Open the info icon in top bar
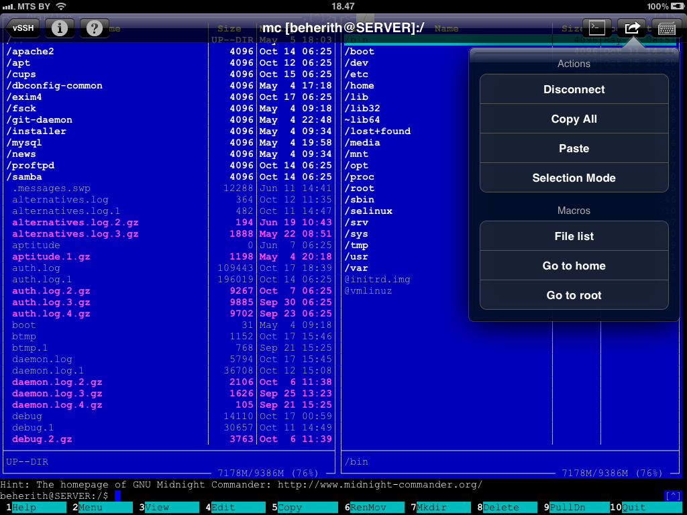Screen dimensions: 687x515 point(60,28)
